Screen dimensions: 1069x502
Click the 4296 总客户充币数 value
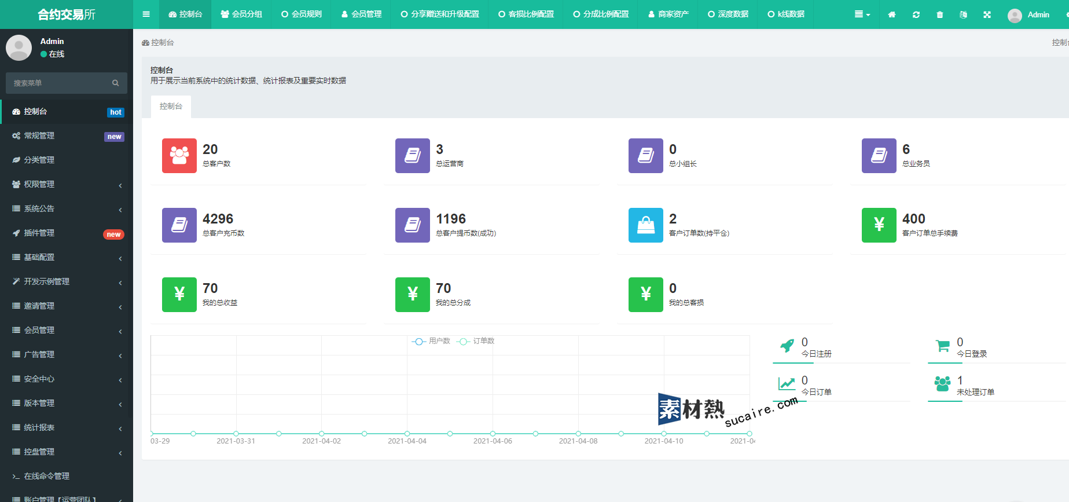point(218,219)
